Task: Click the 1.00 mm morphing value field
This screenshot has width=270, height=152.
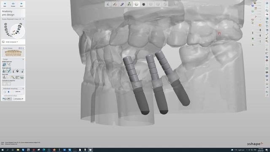Action: (18, 92)
